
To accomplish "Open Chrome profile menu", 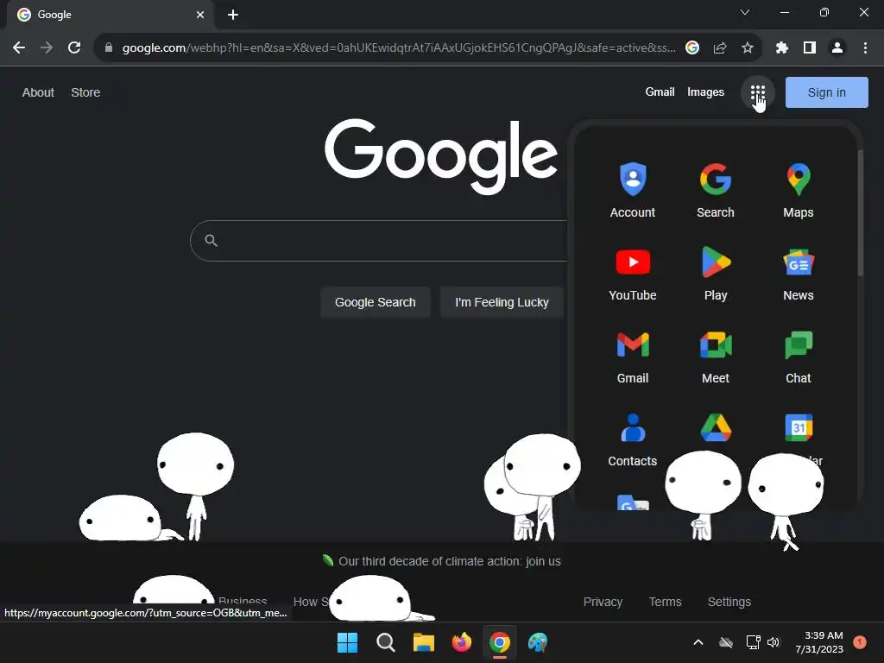I will 837,47.
